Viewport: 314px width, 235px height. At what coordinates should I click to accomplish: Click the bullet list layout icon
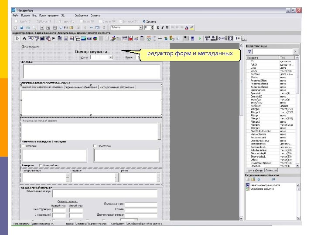pos(238,38)
